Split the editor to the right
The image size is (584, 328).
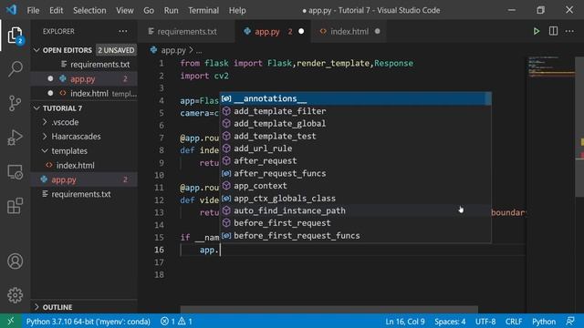point(554,31)
